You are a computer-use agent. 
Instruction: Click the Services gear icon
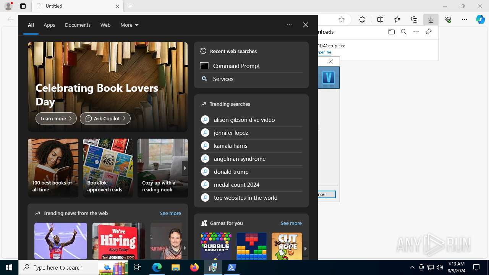pyautogui.click(x=204, y=79)
